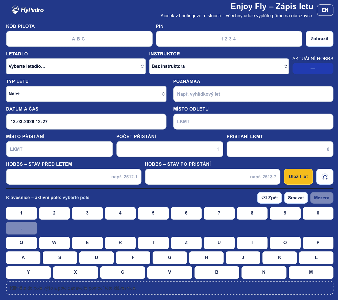Click the yellow Uložit let button
338x300 pixels.
[x=298, y=177]
